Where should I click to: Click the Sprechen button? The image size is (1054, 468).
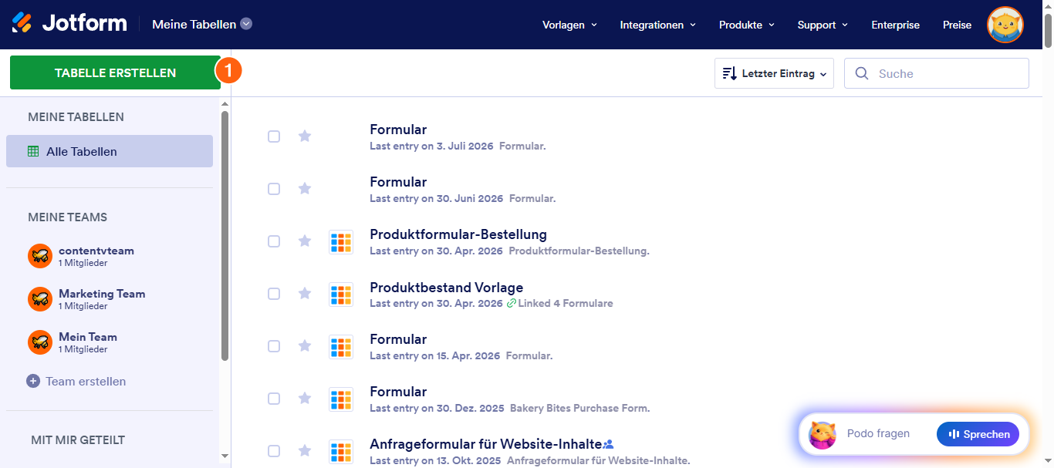point(978,434)
